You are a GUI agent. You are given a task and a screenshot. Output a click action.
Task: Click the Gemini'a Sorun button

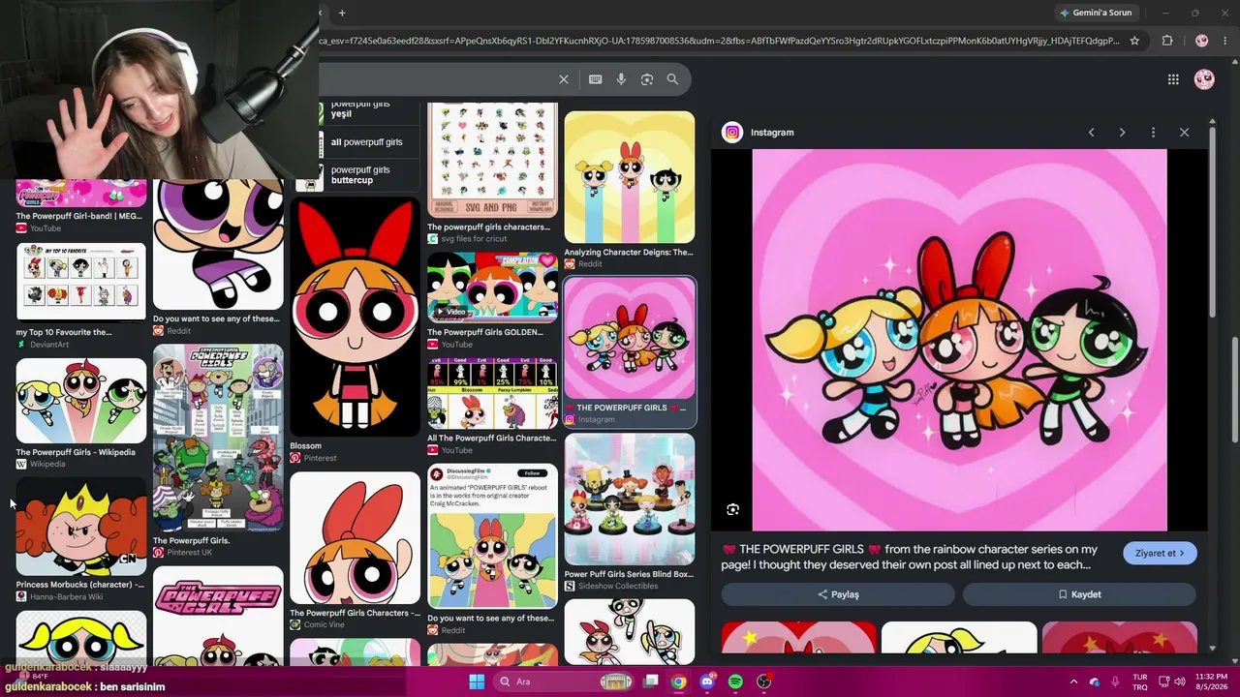(x=1096, y=13)
